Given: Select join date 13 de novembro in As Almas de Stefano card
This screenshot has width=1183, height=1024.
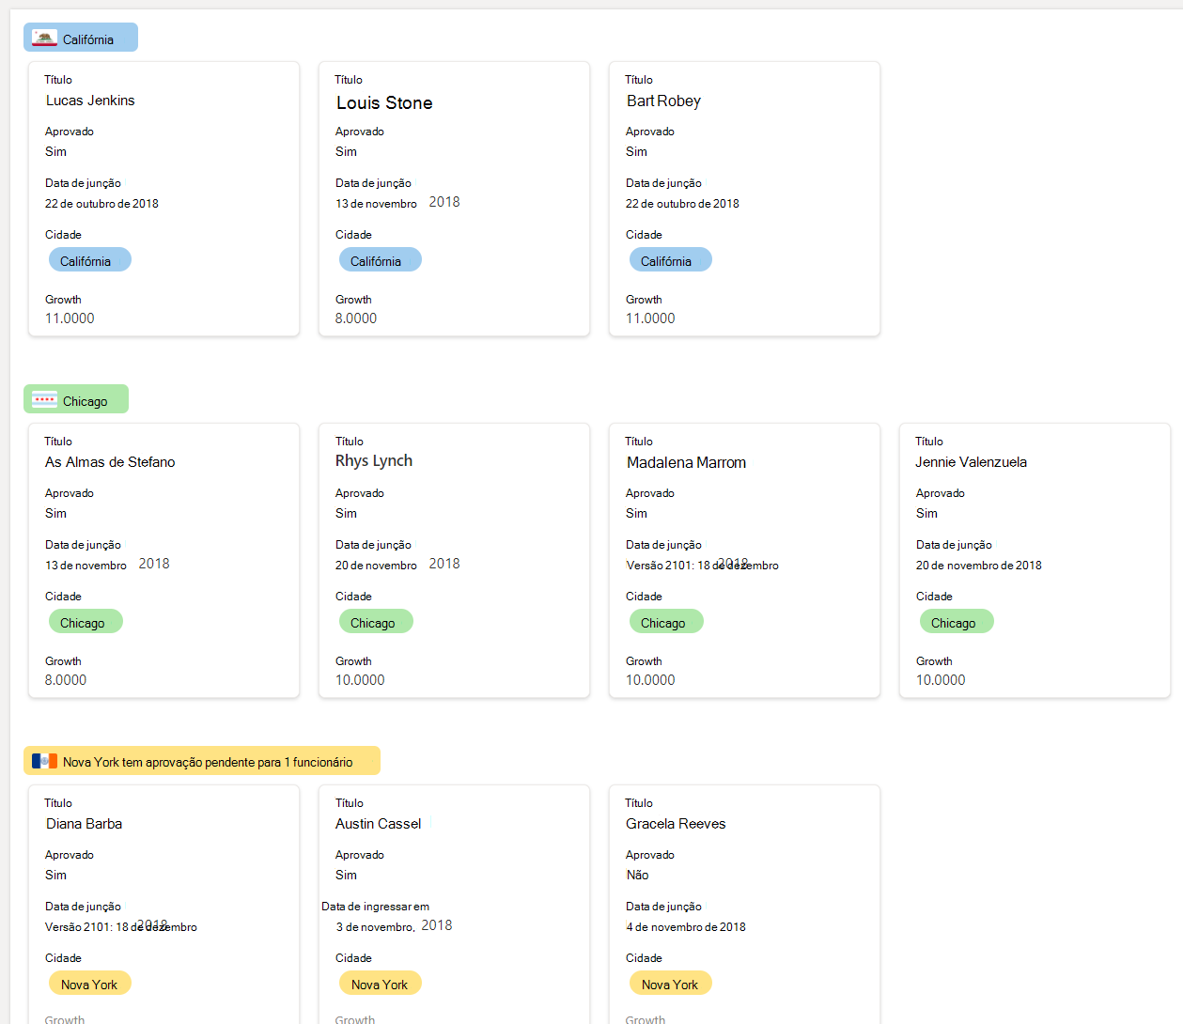Looking at the screenshot, I should point(86,566).
